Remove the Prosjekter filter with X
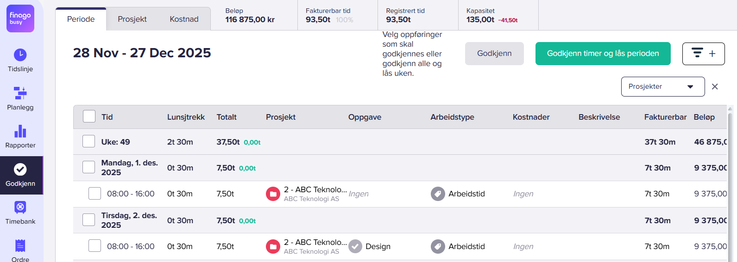The height and width of the screenshot is (262, 737). coord(715,86)
